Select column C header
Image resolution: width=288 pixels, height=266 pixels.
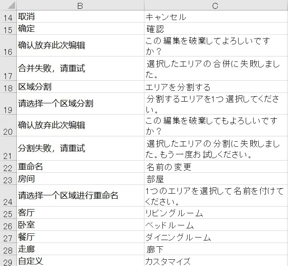pos(216,5)
